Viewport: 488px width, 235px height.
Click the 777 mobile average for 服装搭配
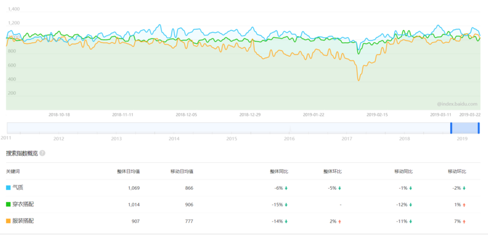[x=189, y=222]
